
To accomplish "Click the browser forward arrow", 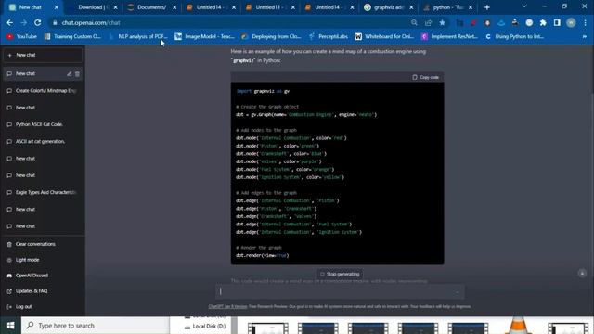I will pyautogui.click(x=23, y=22).
